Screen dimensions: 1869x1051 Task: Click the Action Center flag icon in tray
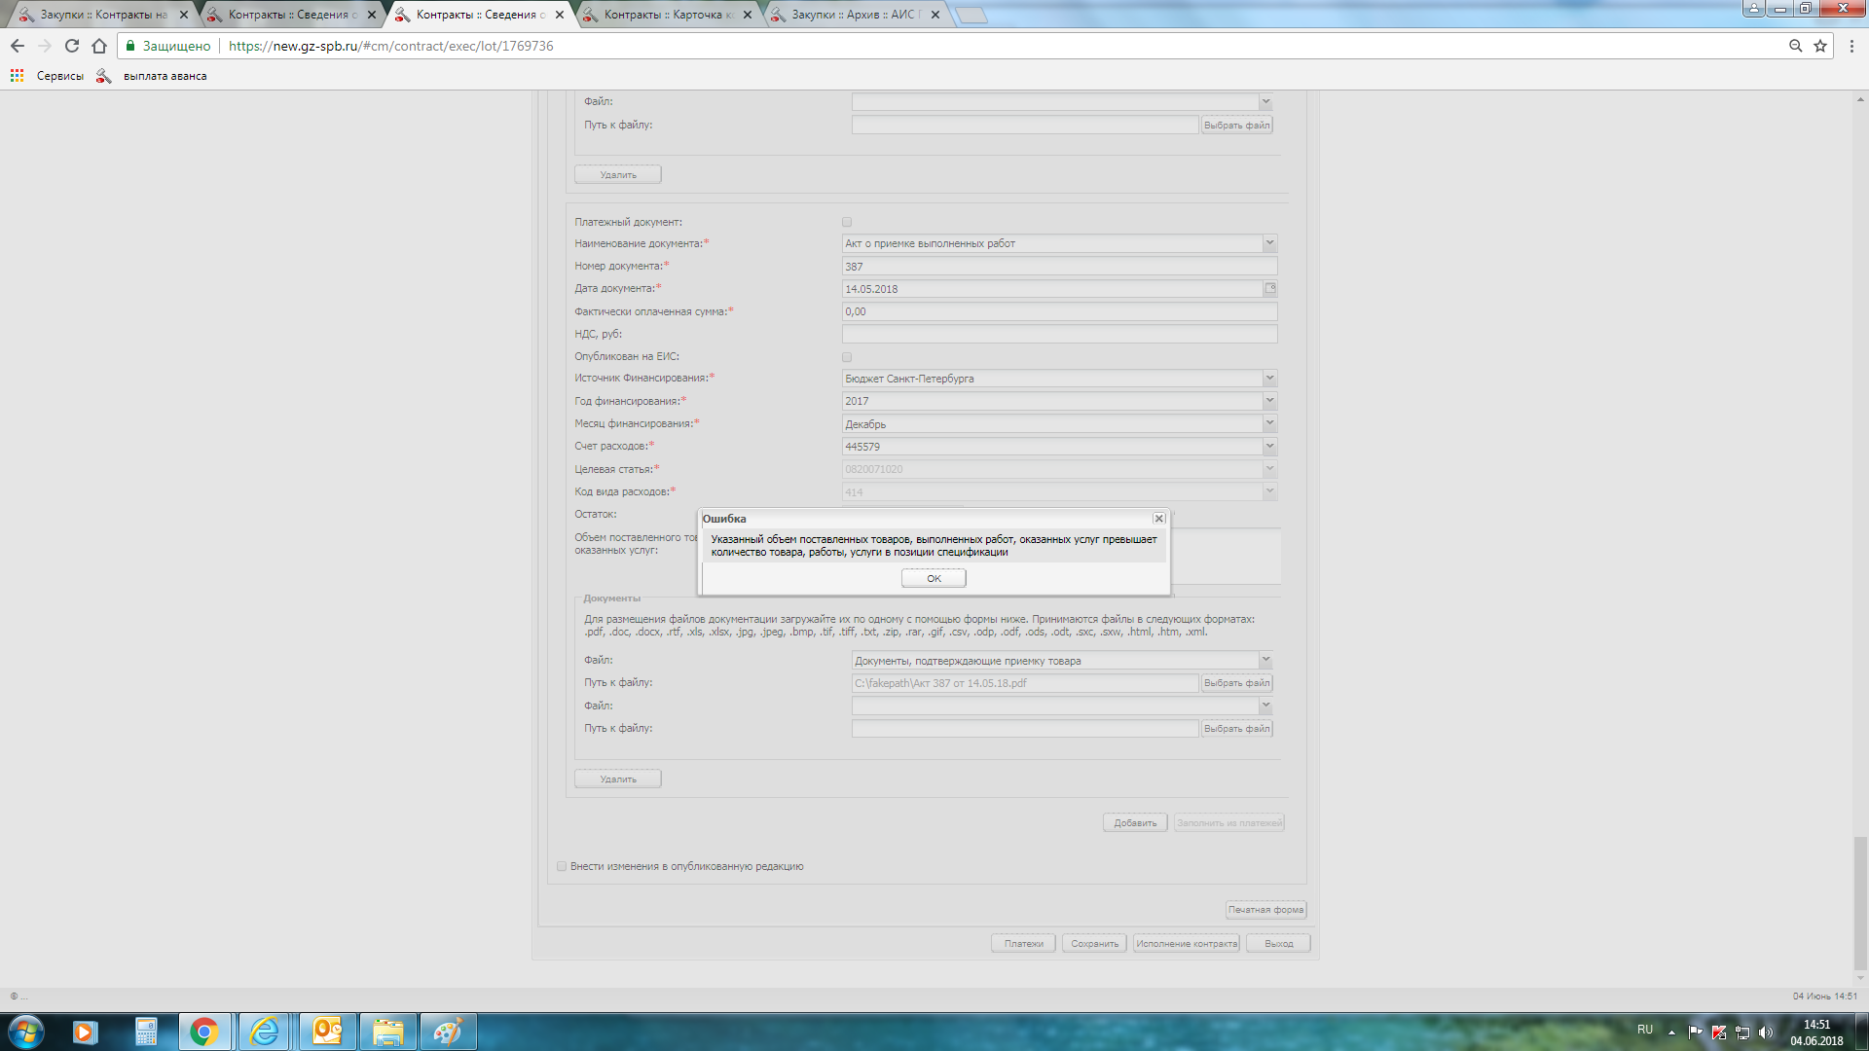click(1695, 1032)
